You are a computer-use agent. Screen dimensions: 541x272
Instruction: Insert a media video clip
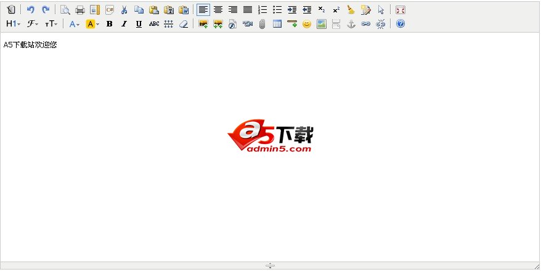(x=247, y=24)
